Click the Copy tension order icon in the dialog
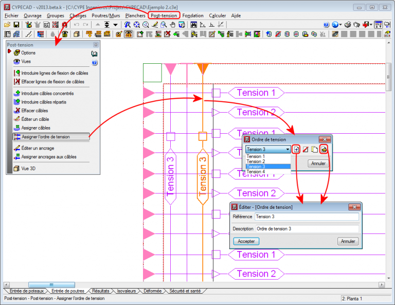 click(x=314, y=149)
